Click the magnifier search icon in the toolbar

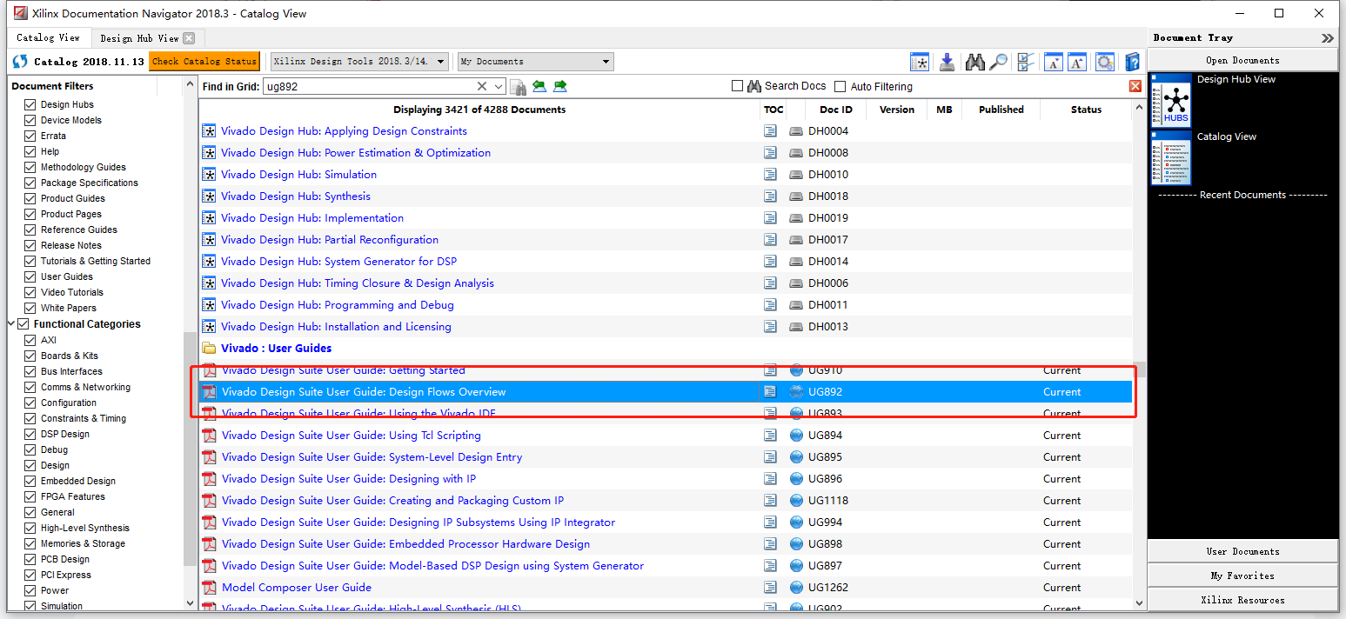click(x=999, y=61)
